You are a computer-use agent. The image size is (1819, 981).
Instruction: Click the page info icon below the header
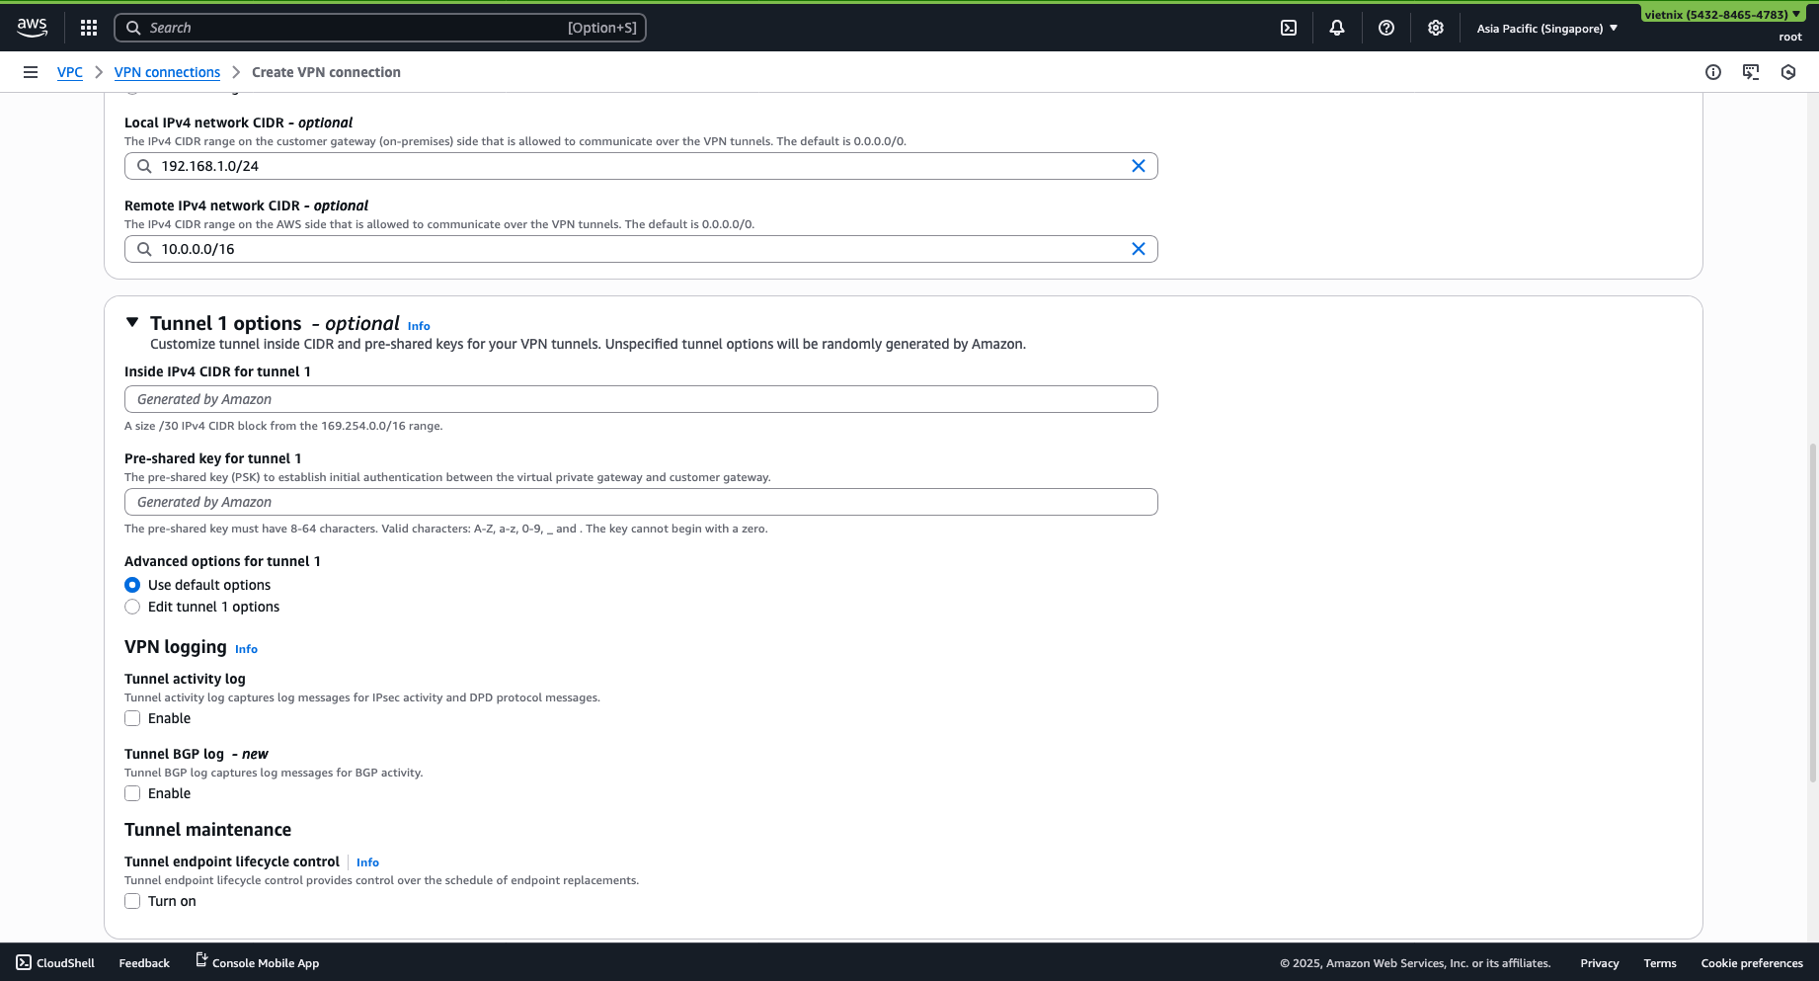point(1711,72)
